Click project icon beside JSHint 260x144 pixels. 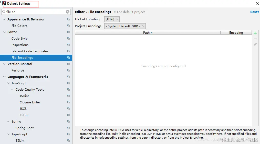click(x=68, y=96)
